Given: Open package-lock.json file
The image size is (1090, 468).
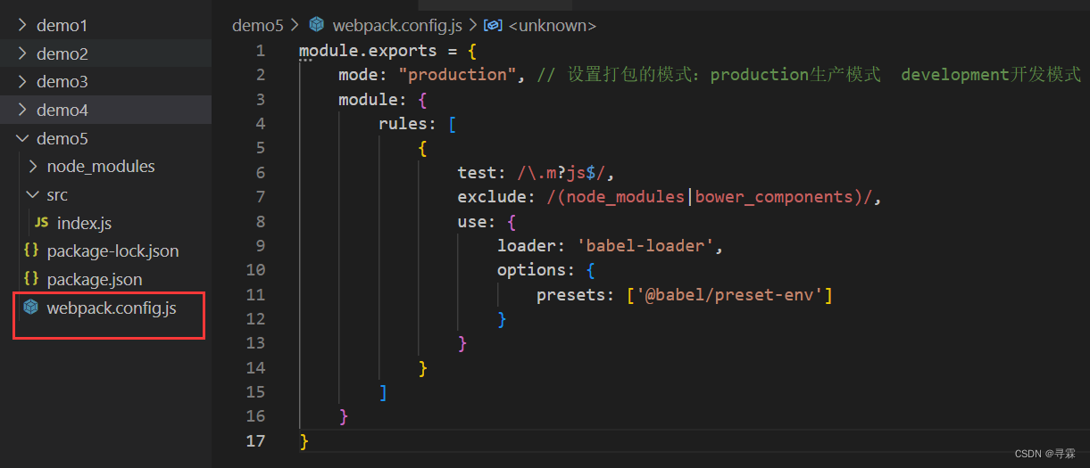Looking at the screenshot, I should 112,251.
